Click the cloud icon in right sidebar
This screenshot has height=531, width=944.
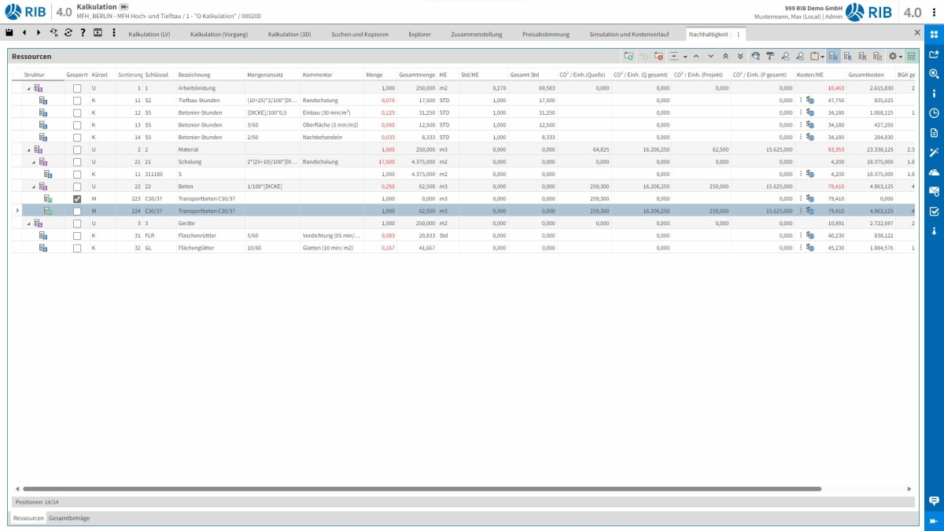(934, 171)
